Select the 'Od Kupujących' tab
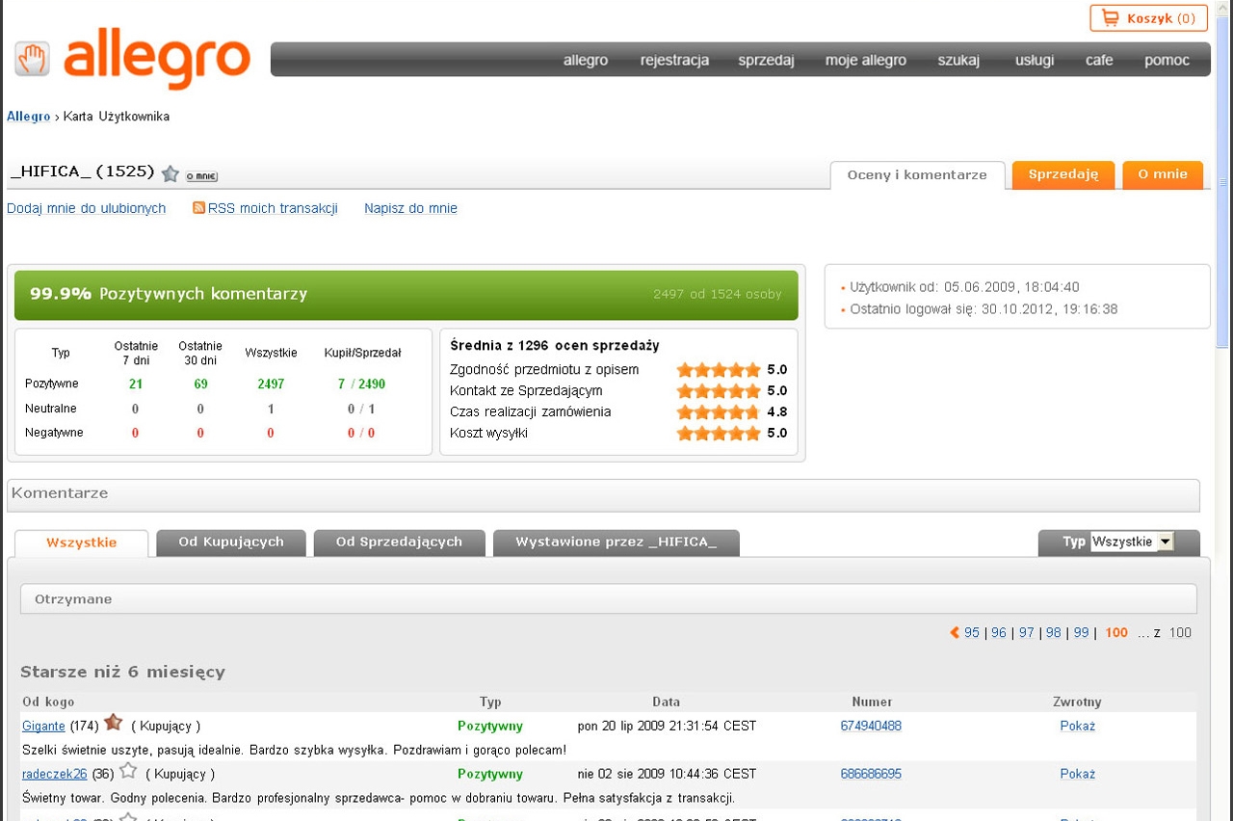Image resolution: width=1233 pixels, height=821 pixels. tap(231, 543)
